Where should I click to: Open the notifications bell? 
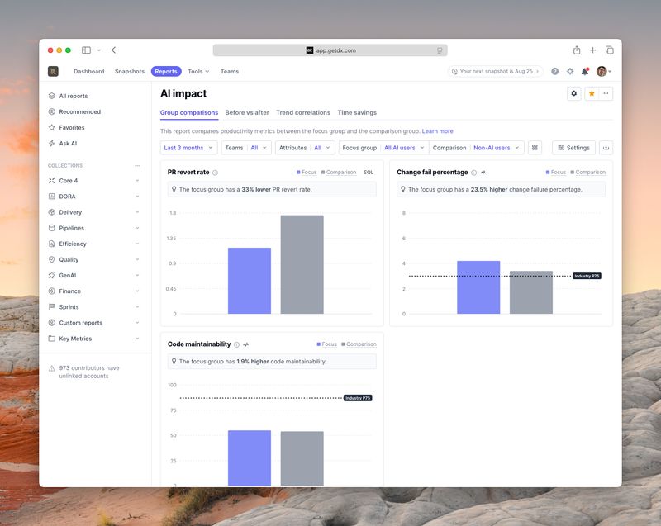point(585,72)
